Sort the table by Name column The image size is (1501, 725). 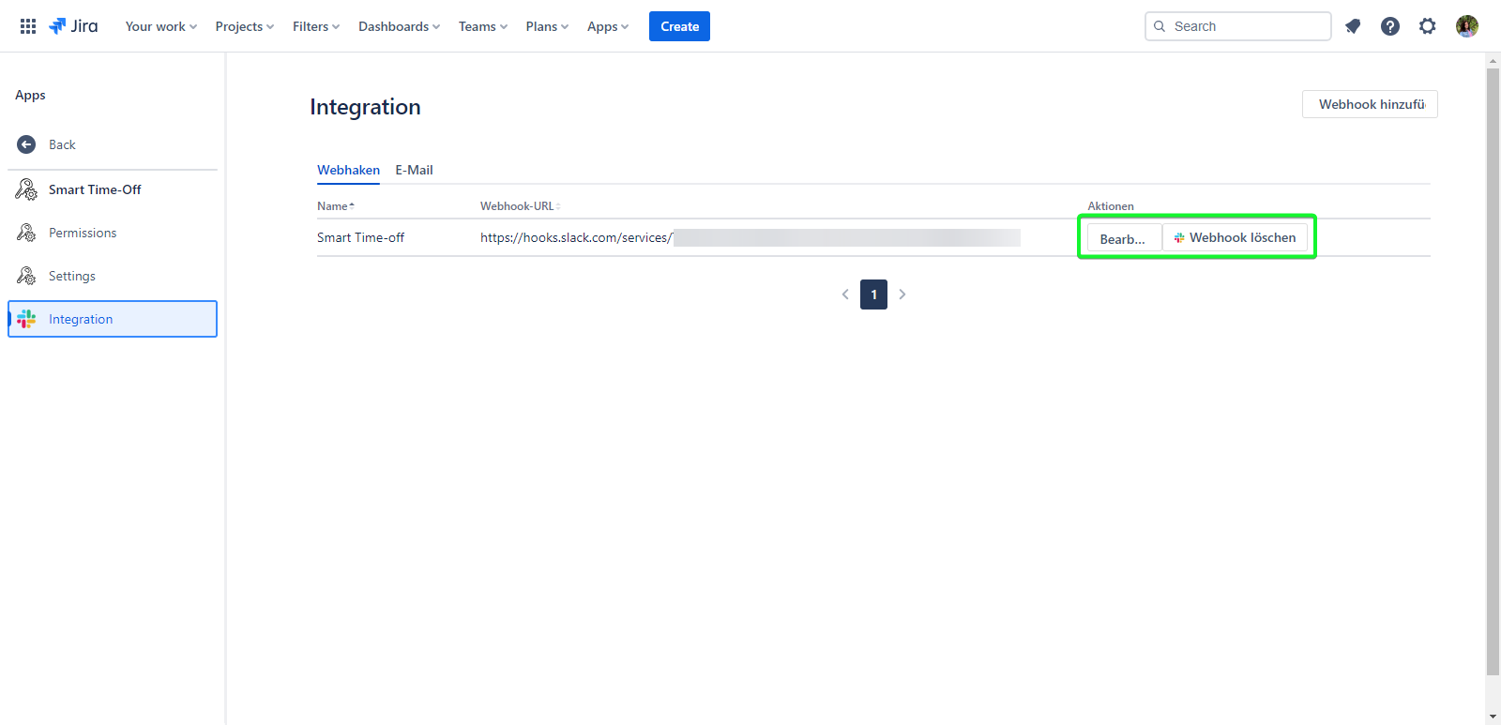(x=335, y=206)
